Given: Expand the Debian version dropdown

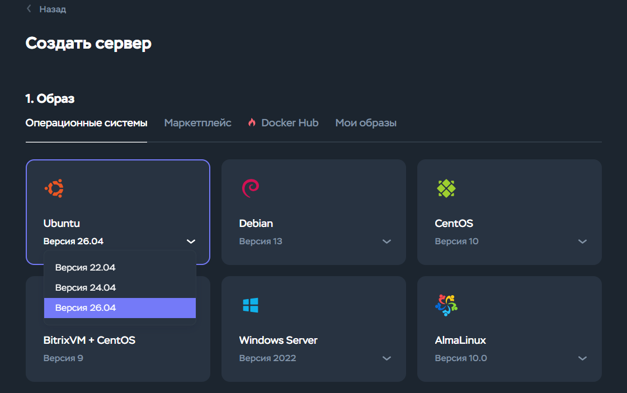Looking at the screenshot, I should pos(386,242).
